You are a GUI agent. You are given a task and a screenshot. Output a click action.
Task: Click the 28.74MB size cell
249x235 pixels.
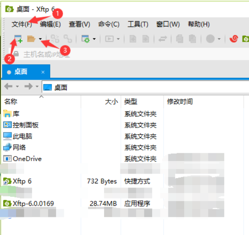point(103,203)
